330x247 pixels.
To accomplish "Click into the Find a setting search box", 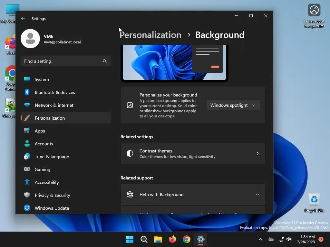I will [x=66, y=61].
